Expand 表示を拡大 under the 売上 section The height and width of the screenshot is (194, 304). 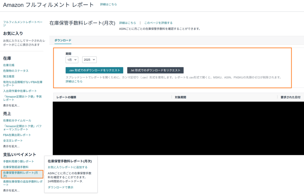point(11,146)
